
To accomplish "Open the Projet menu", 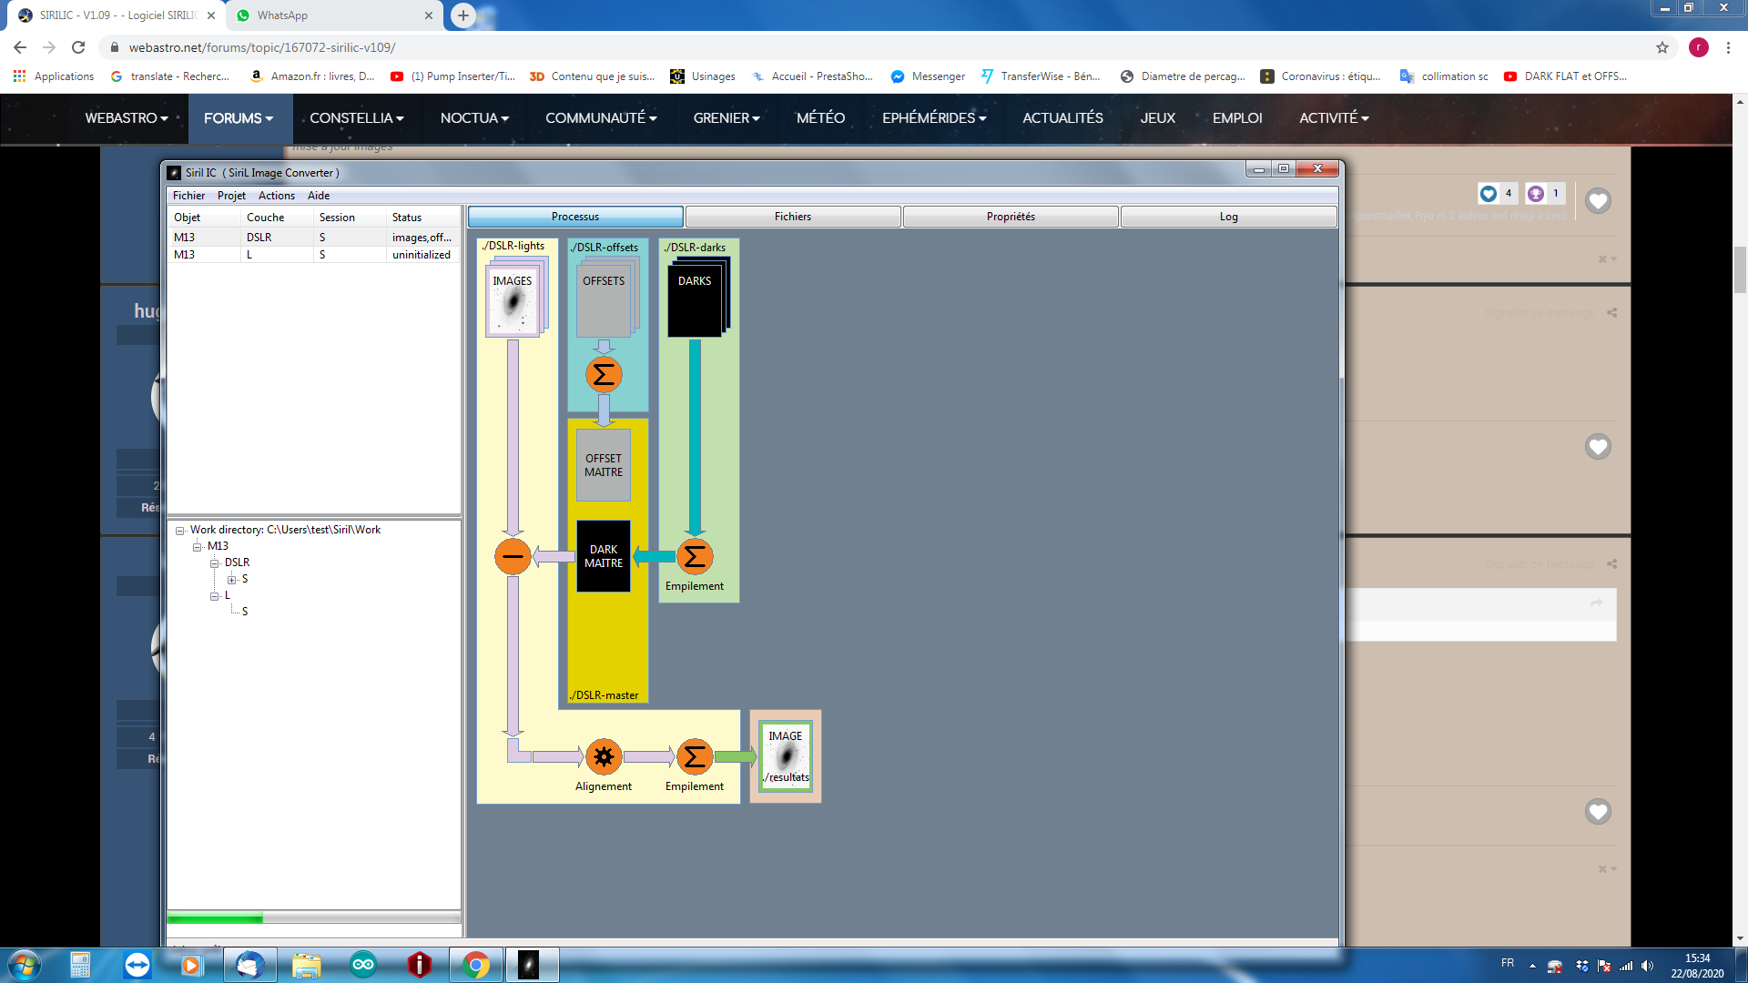I will pos(231,196).
